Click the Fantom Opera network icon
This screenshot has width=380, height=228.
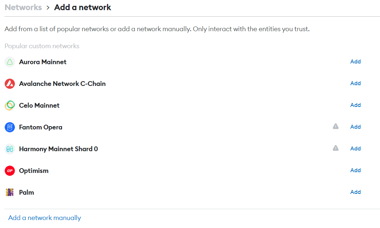coord(9,127)
